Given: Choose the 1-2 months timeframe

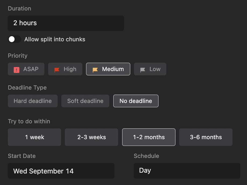Looking at the screenshot, I should pyautogui.click(x=149, y=137).
